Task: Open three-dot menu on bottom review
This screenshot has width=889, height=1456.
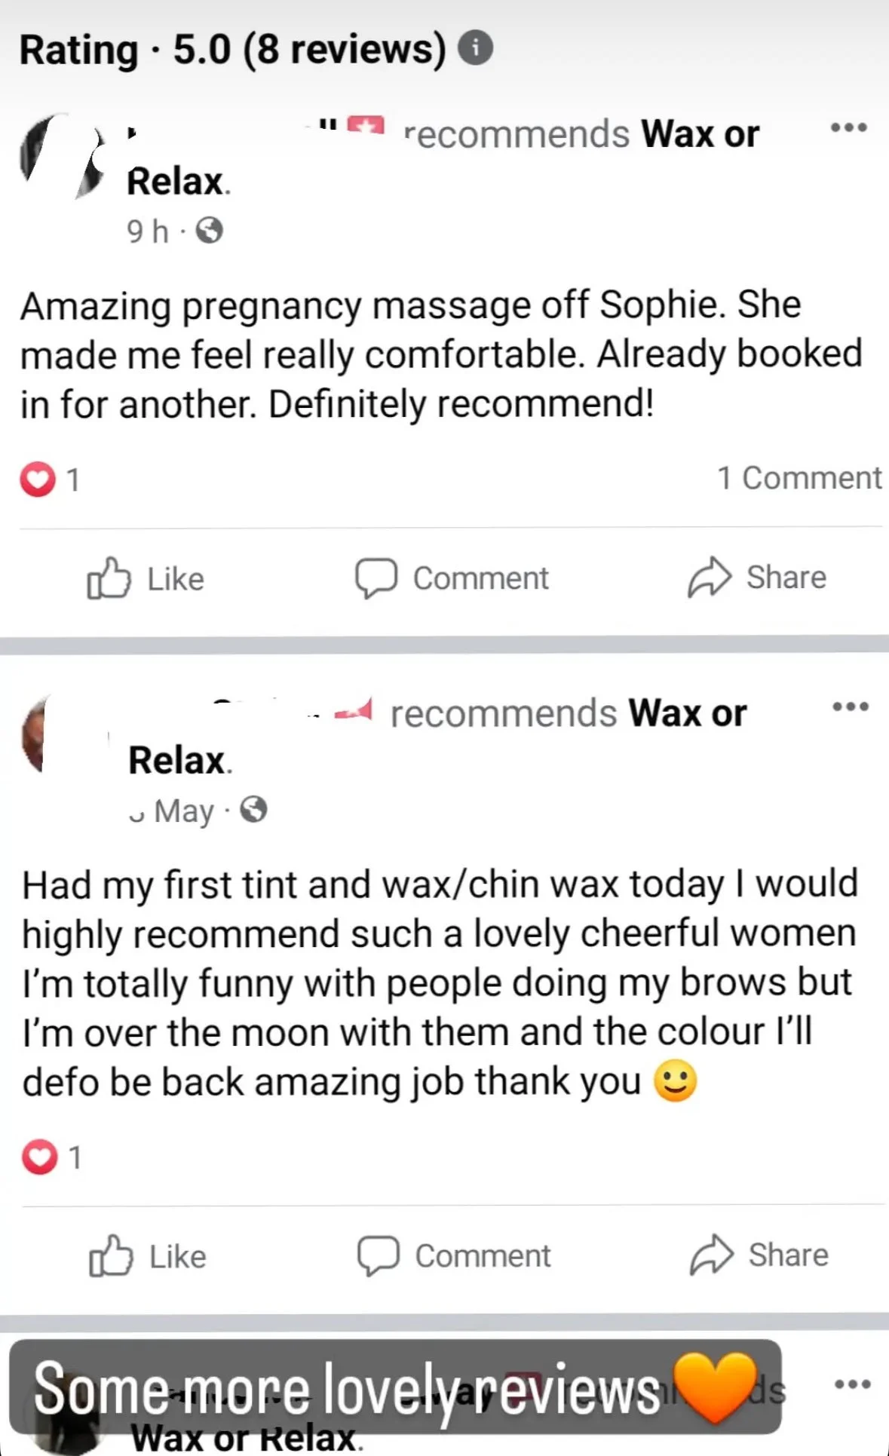Action: 853,1384
